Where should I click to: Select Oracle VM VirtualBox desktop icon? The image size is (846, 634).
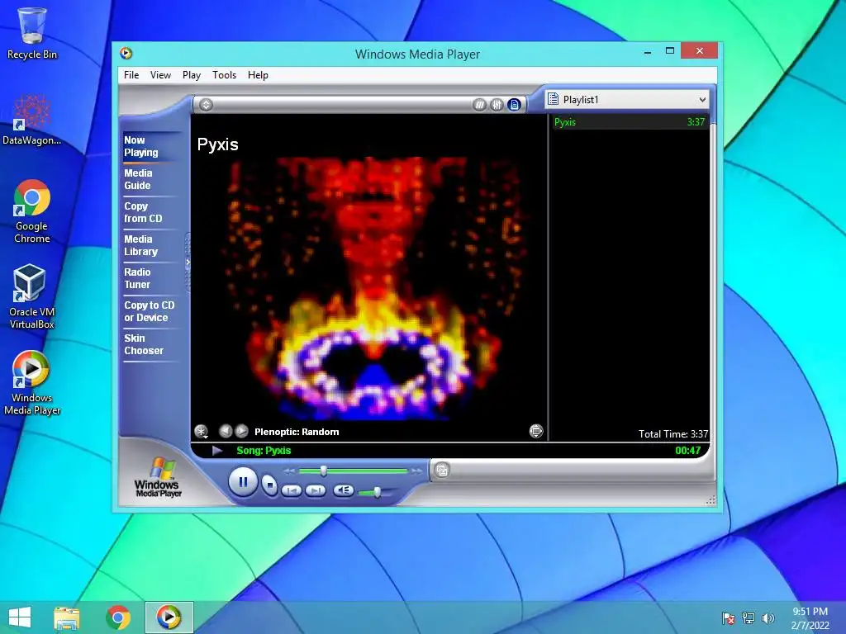tap(32, 296)
